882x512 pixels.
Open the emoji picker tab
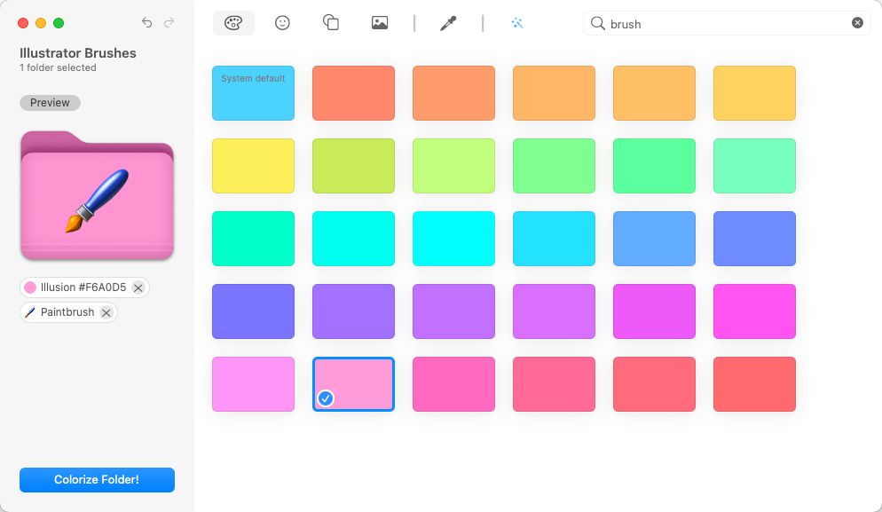(x=282, y=23)
